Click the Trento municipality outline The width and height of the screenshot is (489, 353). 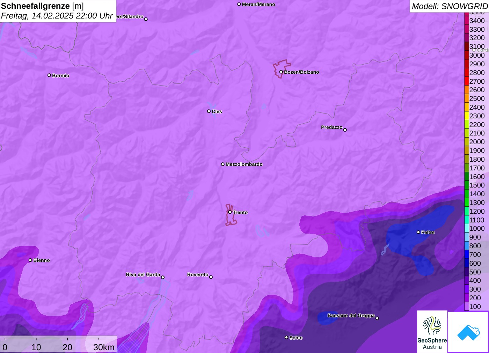[x=231, y=215]
